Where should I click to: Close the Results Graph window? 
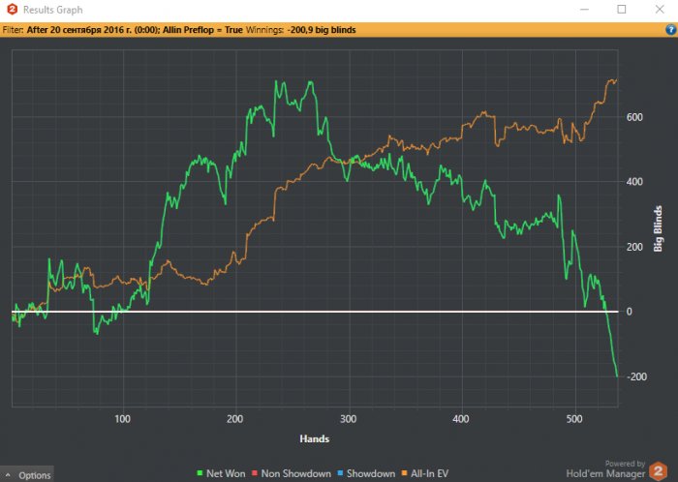coord(659,10)
